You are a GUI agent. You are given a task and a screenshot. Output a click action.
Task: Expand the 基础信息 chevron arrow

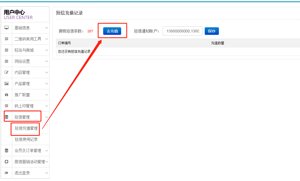(x=47, y=28)
